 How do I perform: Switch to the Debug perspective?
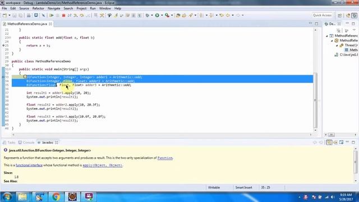tap(354, 15)
